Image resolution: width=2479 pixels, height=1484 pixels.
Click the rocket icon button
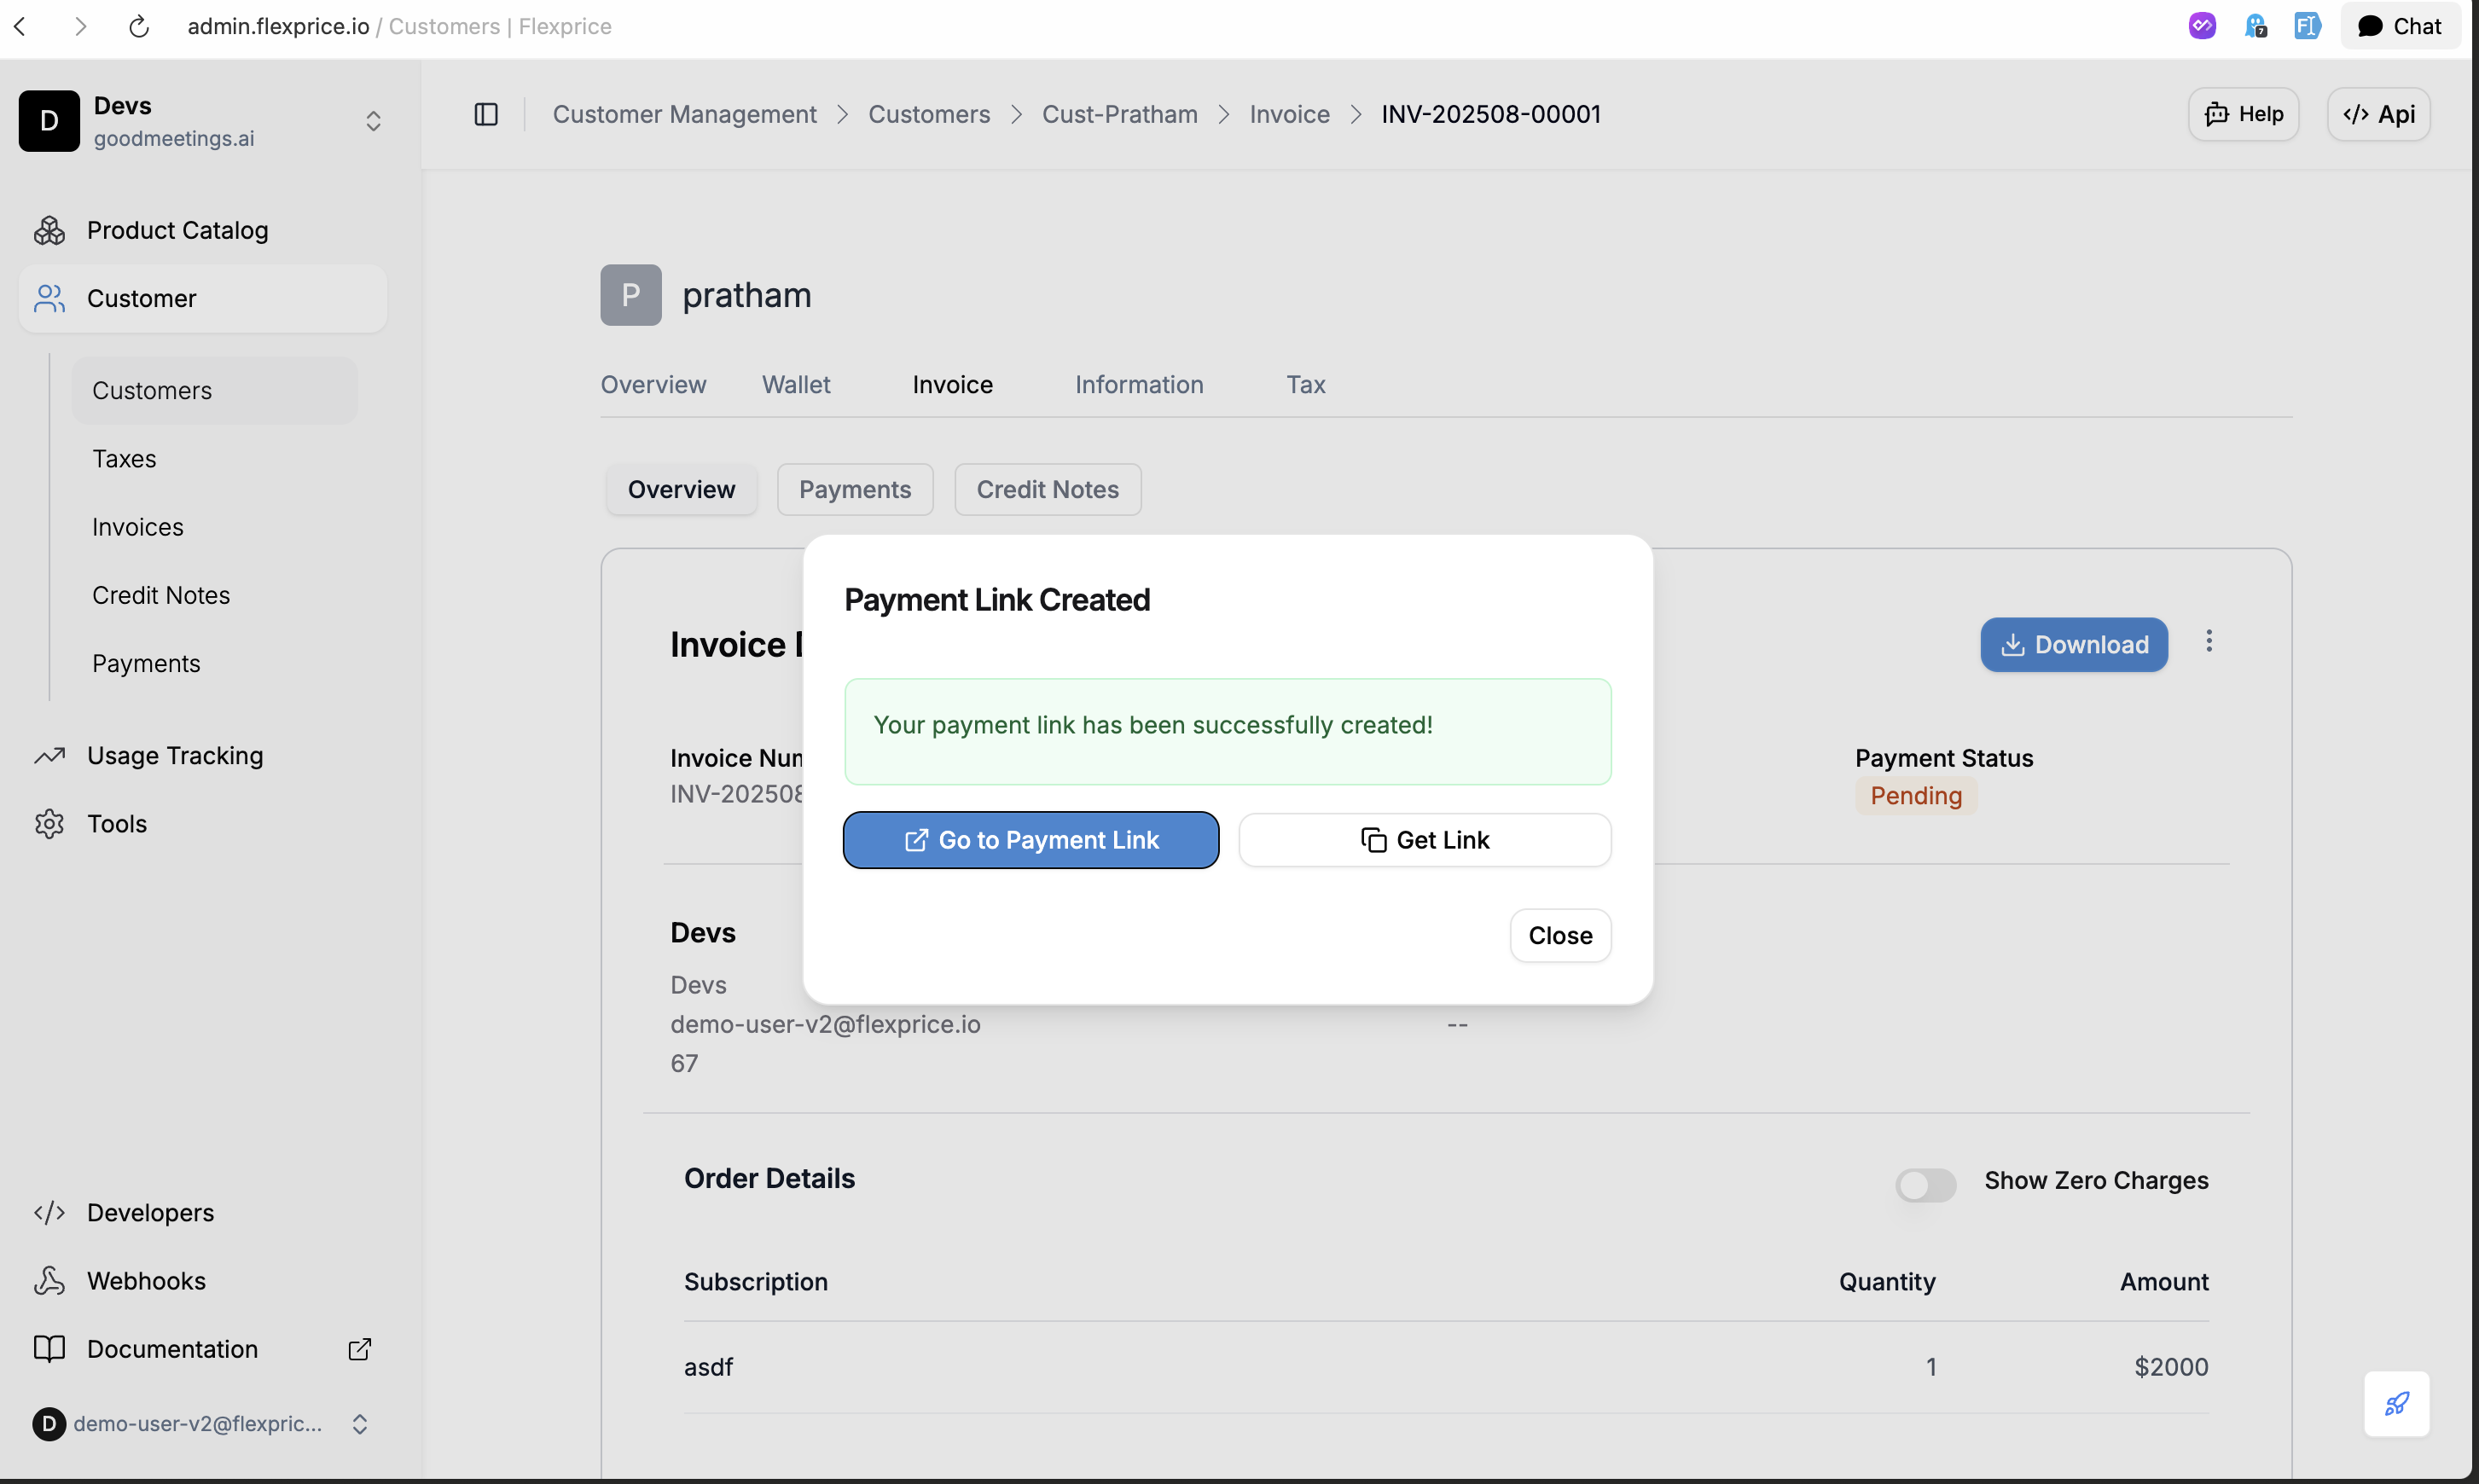tap(2396, 1403)
